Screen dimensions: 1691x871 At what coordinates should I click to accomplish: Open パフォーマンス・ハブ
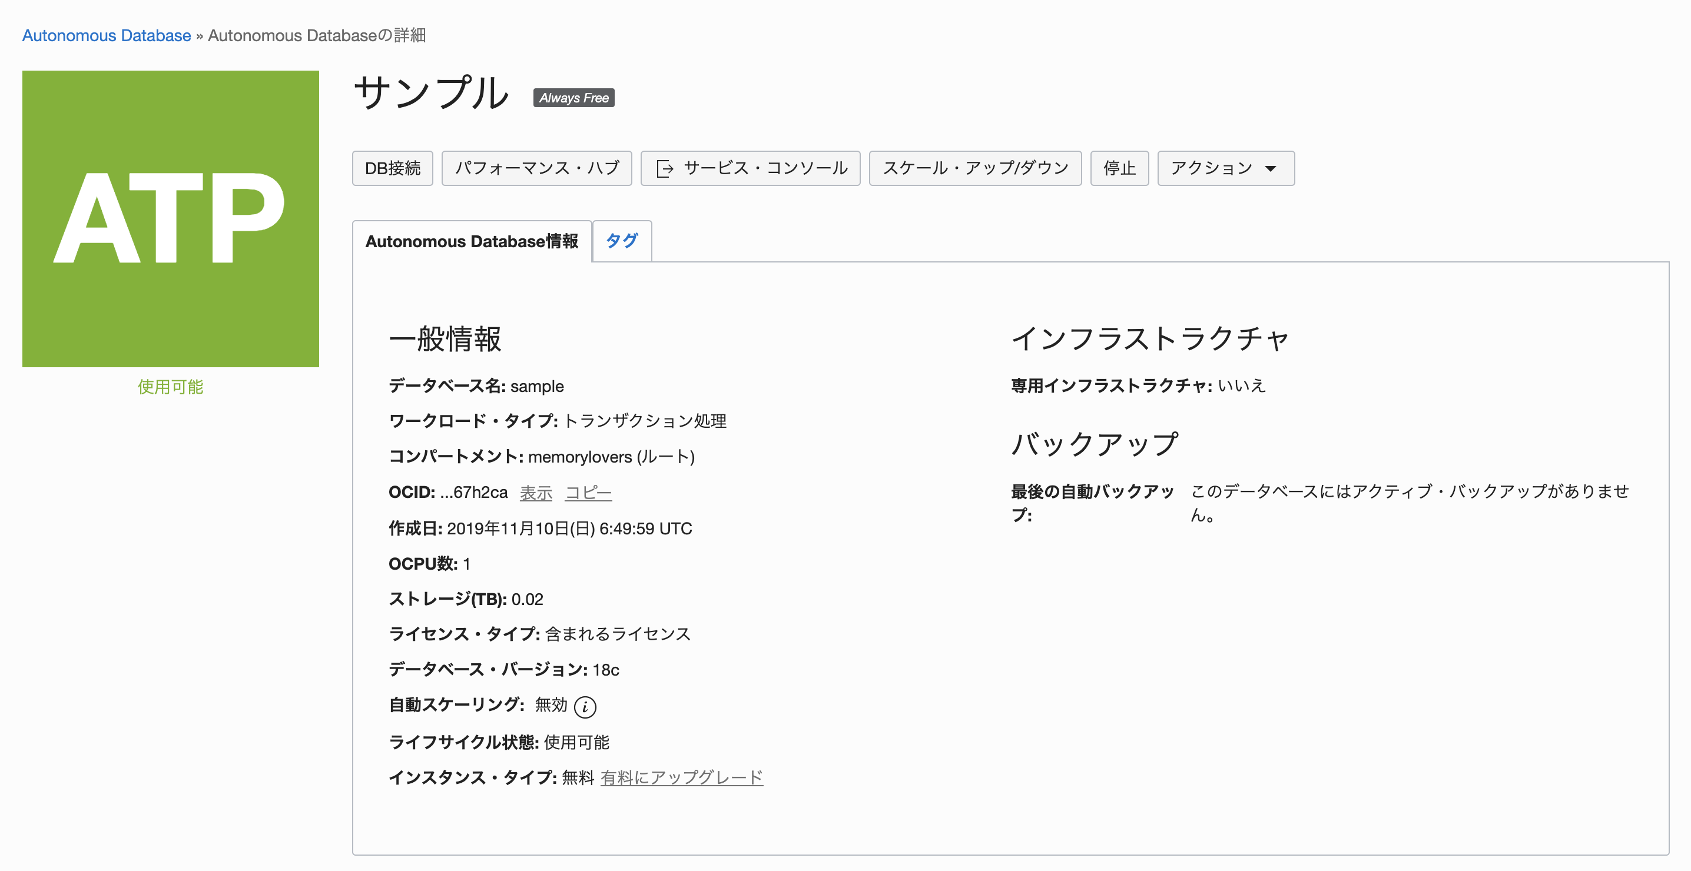tap(536, 169)
